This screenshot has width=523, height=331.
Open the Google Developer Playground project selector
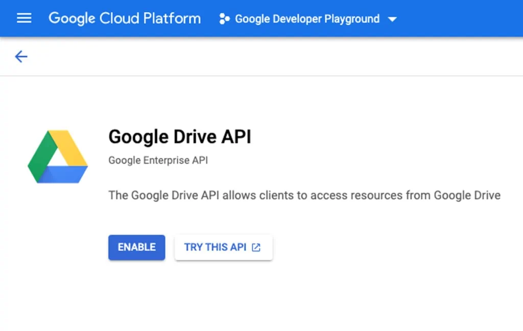(x=307, y=19)
